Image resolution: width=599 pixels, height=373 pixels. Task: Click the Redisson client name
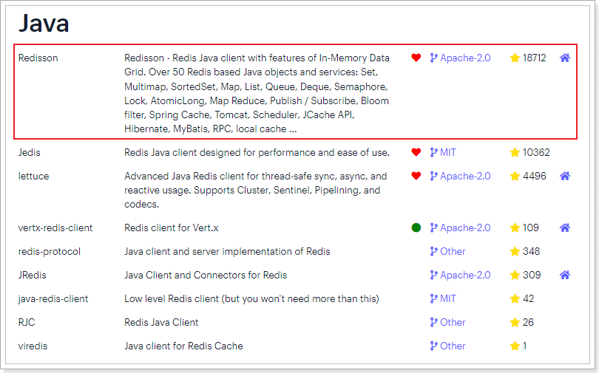click(x=38, y=58)
